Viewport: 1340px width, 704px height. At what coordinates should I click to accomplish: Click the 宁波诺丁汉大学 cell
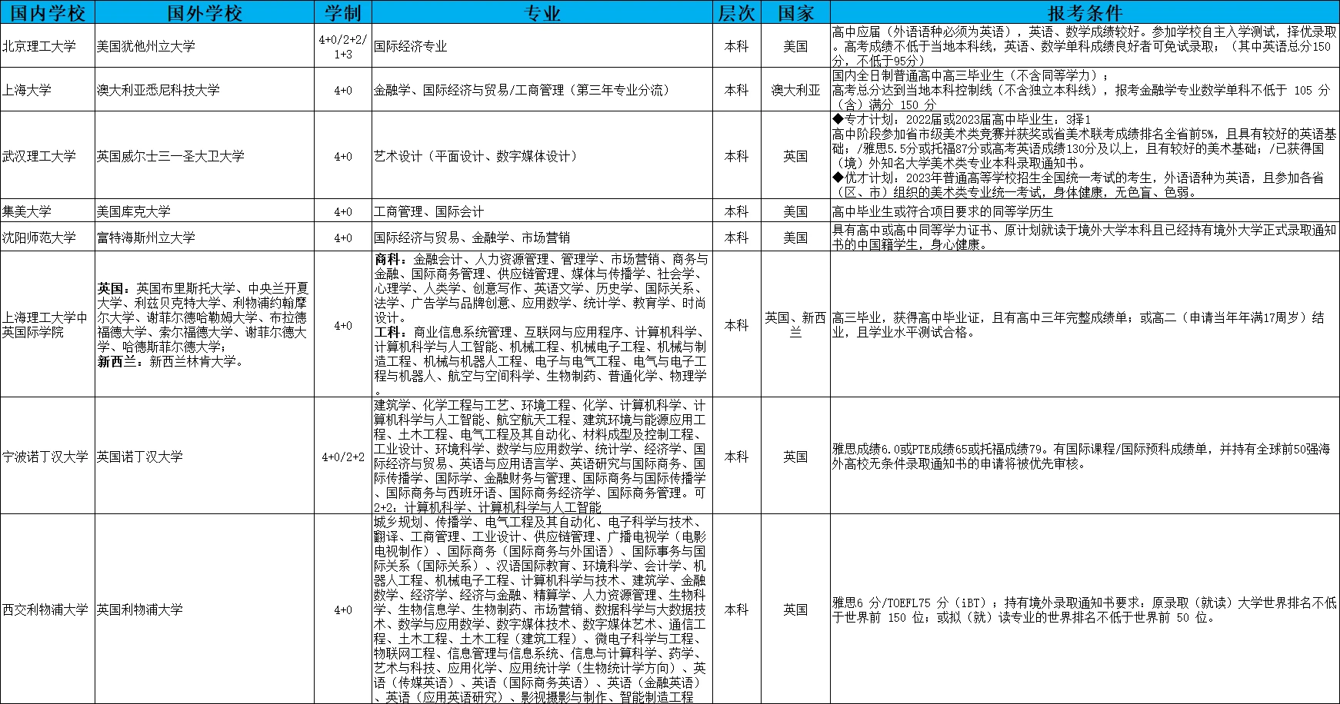45,457
